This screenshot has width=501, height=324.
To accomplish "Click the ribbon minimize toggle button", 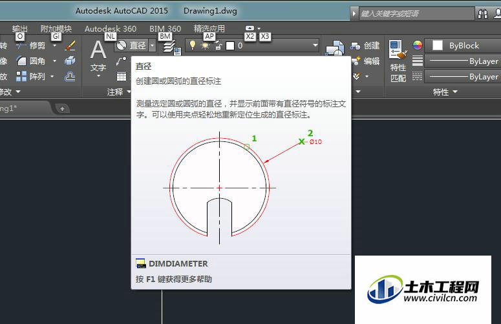I will (x=250, y=28).
